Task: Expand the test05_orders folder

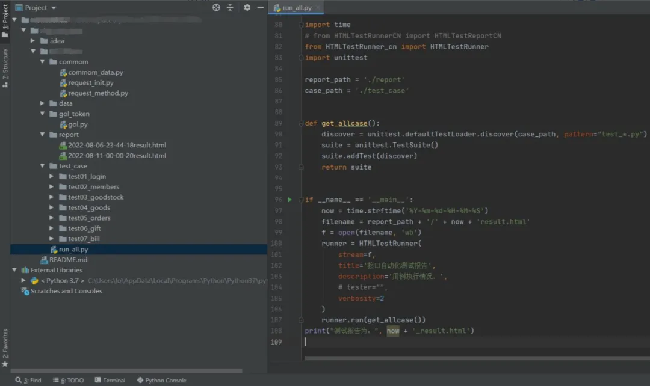Action: pyautogui.click(x=52, y=218)
